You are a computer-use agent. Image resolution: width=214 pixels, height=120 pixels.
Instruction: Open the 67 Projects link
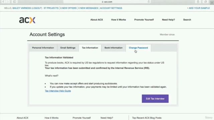click(x=51, y=8)
